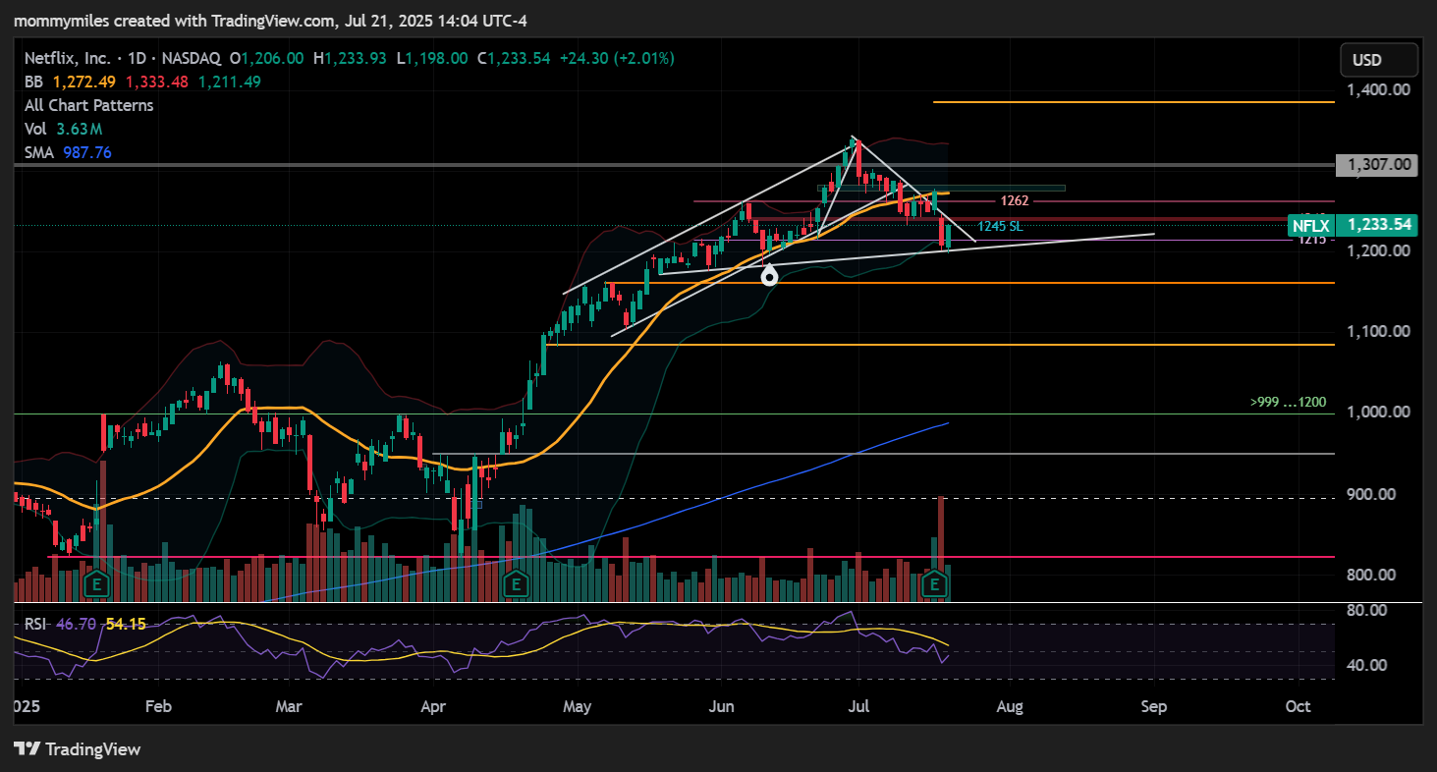Click the May label on the time axis
The width and height of the screenshot is (1437, 772).
coord(578,707)
